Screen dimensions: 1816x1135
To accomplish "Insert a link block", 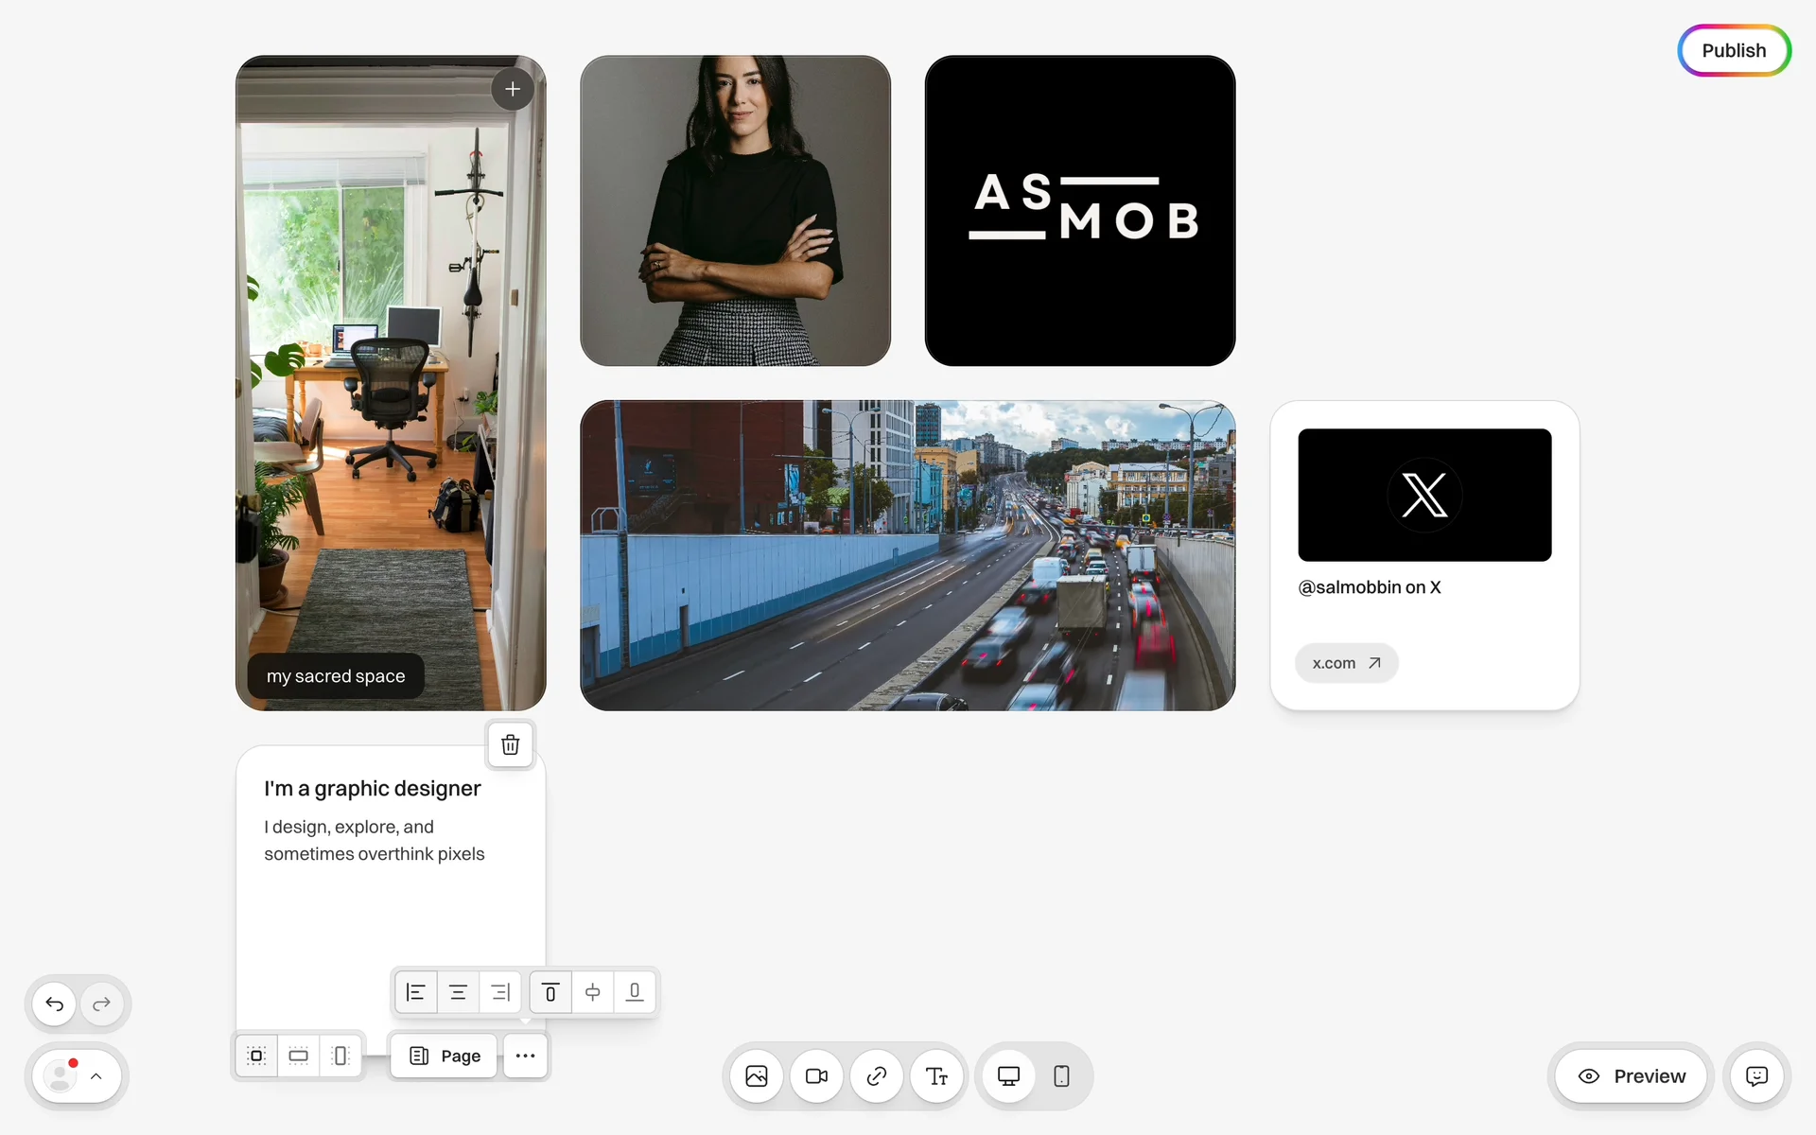I will (x=877, y=1076).
